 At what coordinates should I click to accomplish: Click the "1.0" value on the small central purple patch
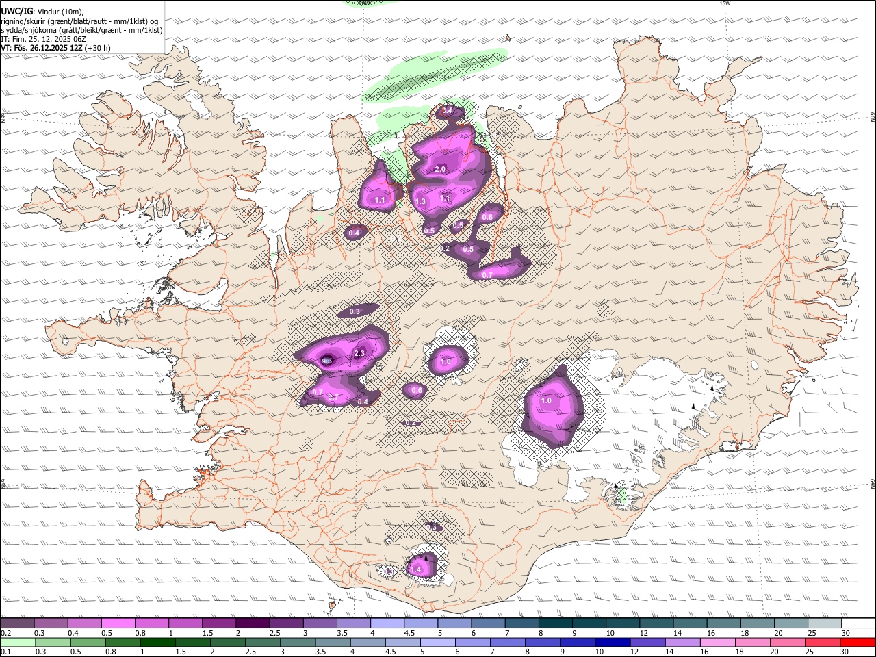point(446,361)
